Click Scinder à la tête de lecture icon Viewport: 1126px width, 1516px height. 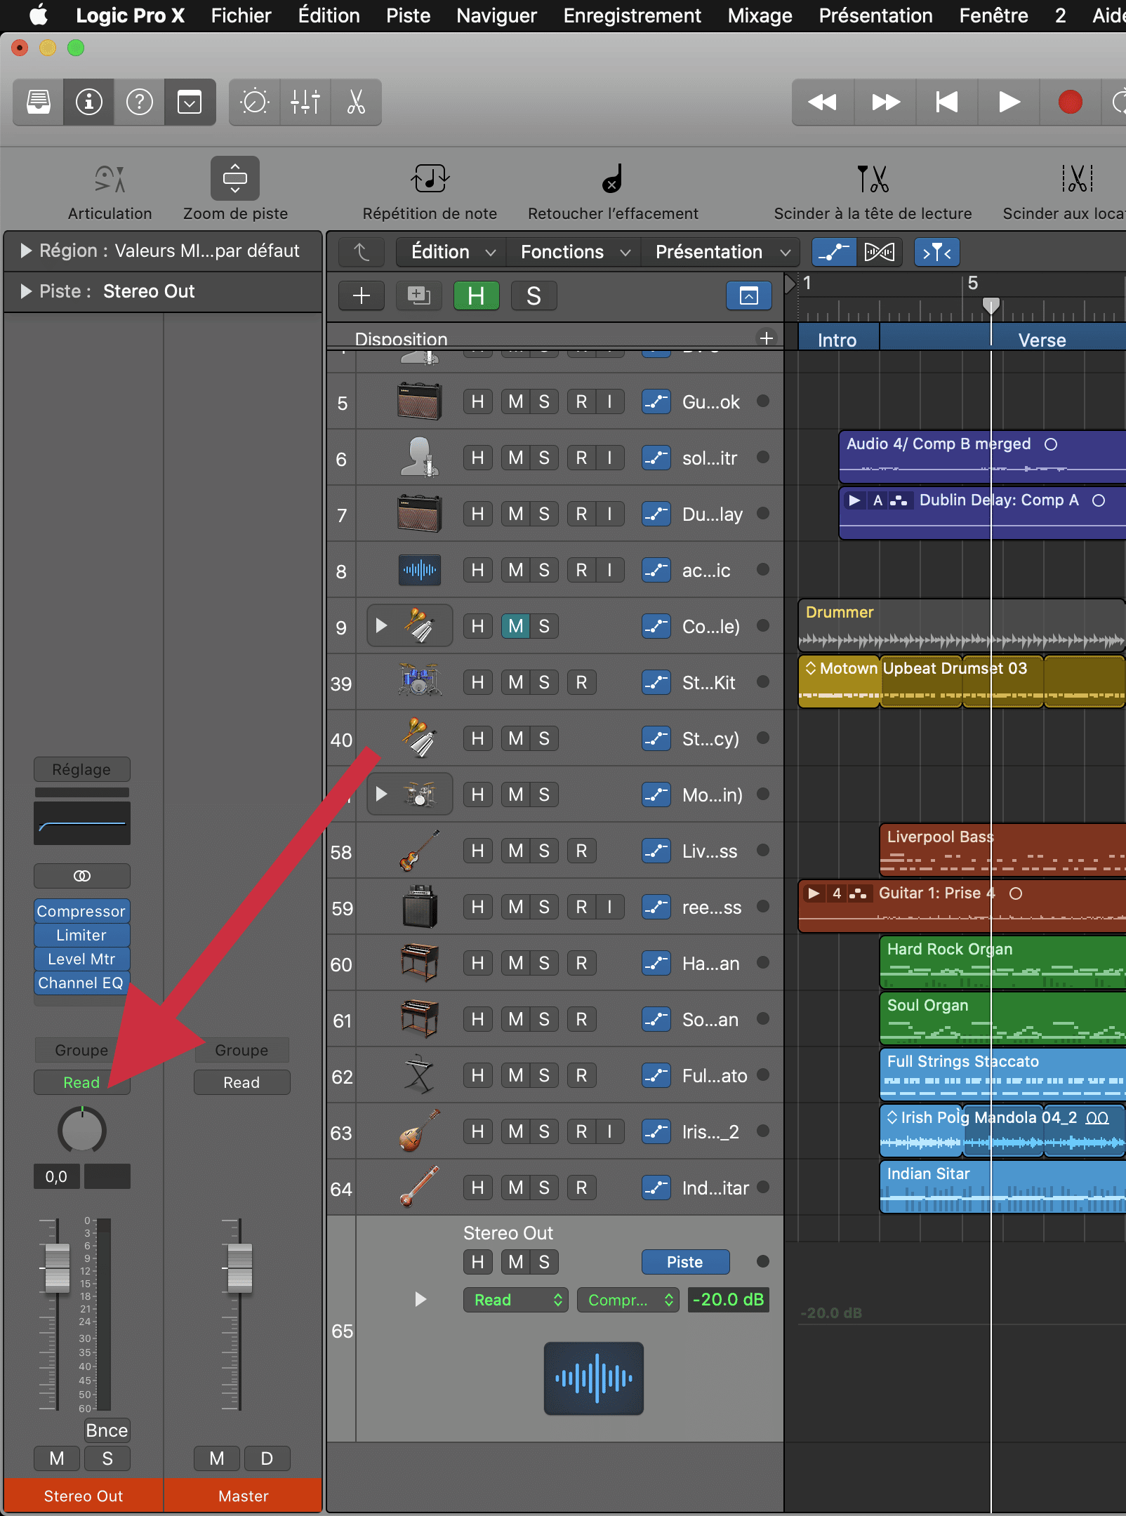coord(873,178)
